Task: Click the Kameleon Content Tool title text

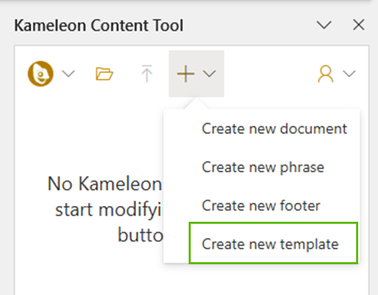Action: (x=99, y=25)
